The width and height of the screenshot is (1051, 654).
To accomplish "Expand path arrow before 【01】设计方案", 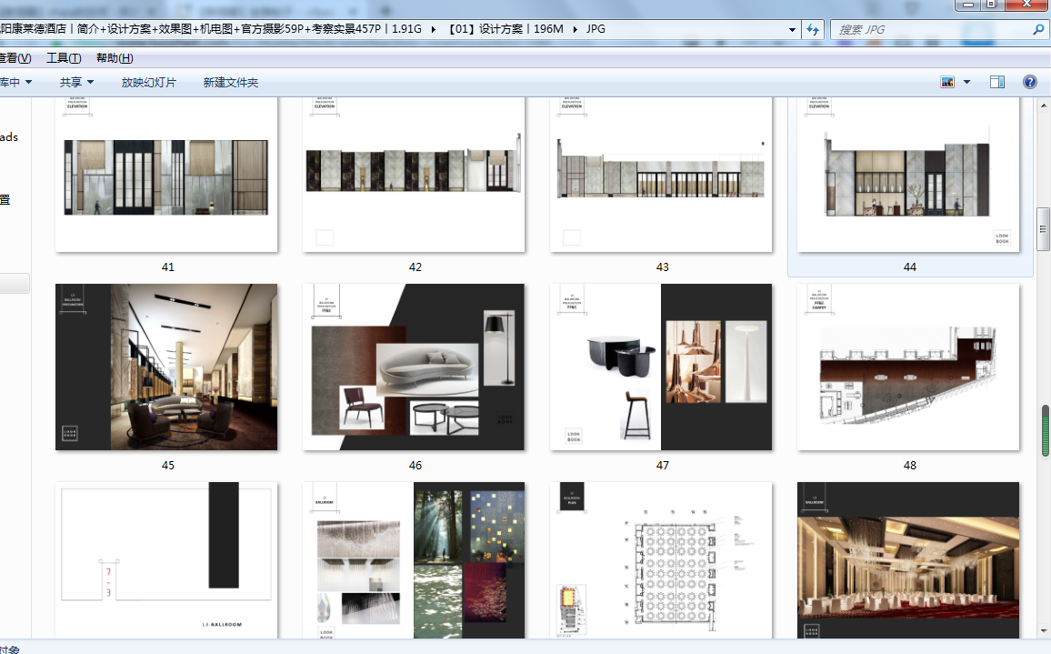I will click(x=433, y=29).
